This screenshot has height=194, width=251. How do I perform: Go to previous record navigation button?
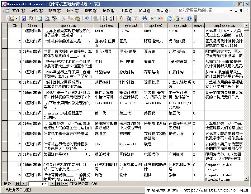[x=24, y=183]
